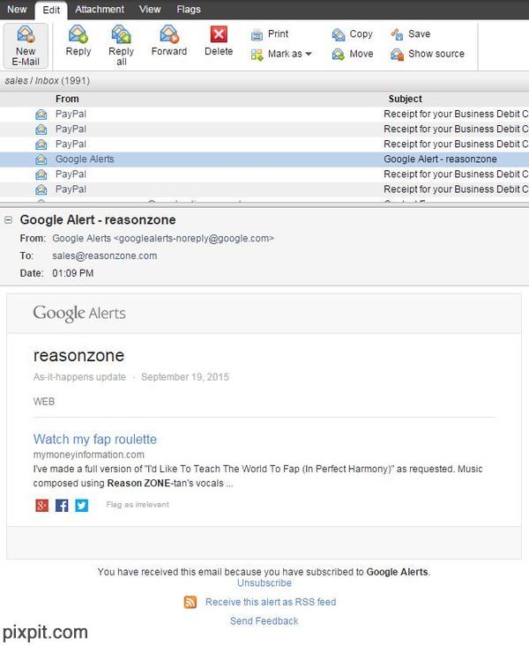Click the Print icon

[257, 34]
